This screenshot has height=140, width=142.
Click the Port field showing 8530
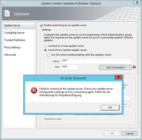(x=70, y=67)
